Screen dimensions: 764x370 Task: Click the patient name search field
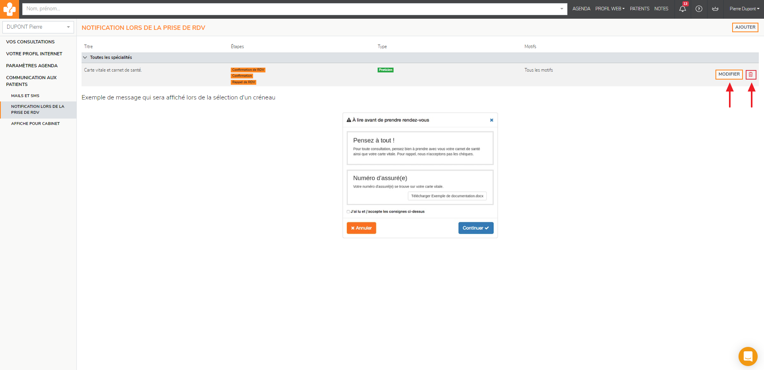(290, 9)
